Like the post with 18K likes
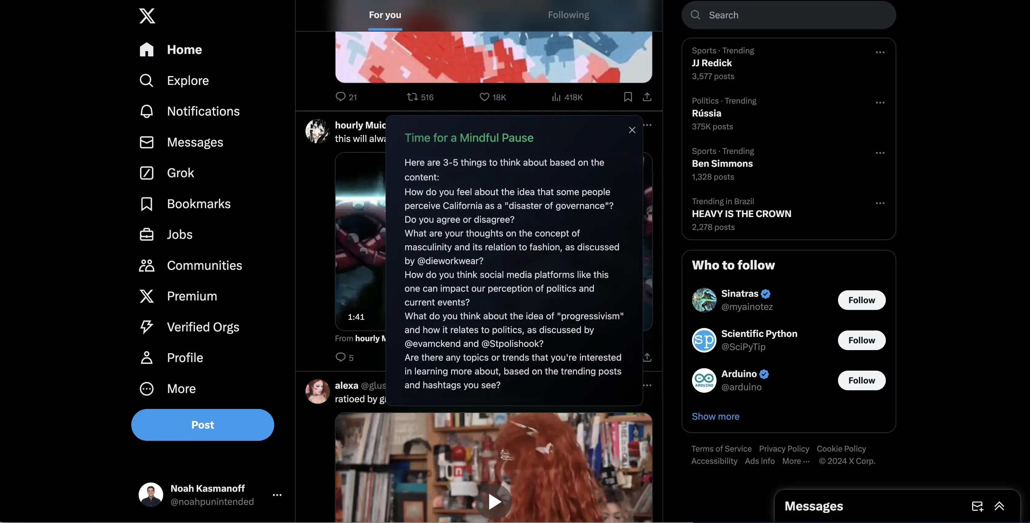The image size is (1030, 523). [x=484, y=97]
